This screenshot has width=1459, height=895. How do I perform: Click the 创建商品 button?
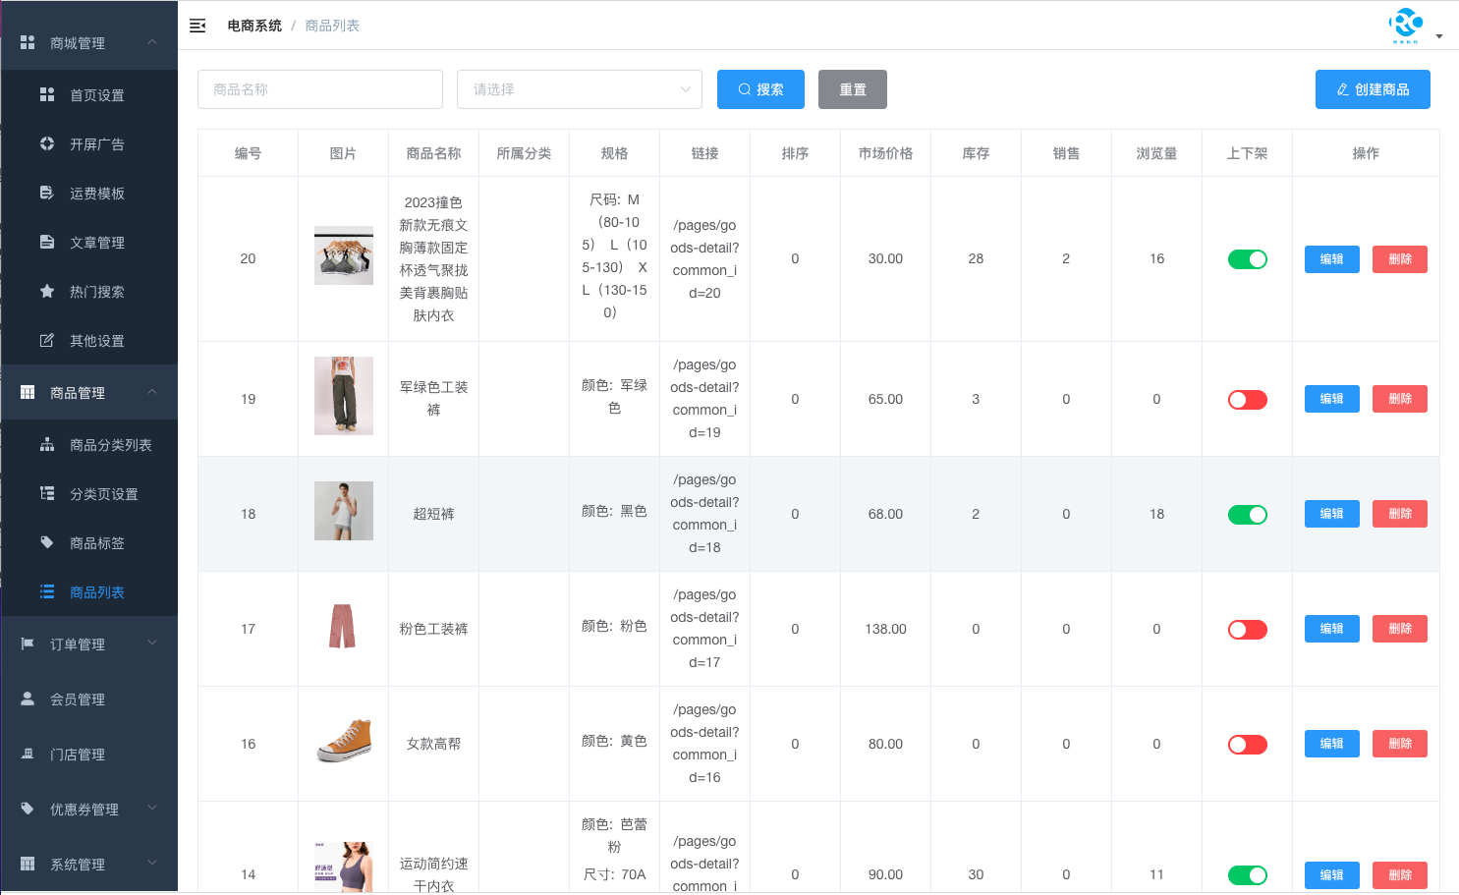point(1373,89)
